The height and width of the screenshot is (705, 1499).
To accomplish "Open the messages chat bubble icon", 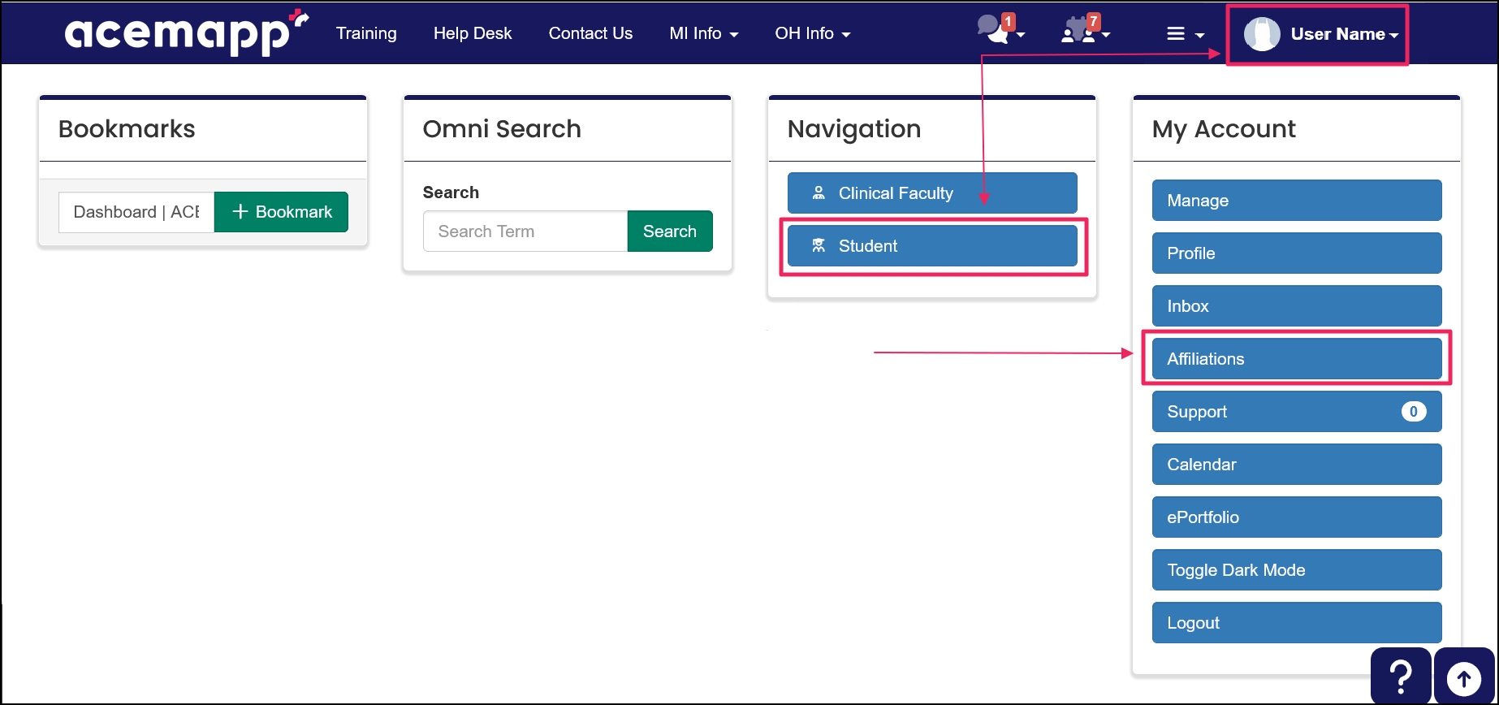I will tap(992, 30).
